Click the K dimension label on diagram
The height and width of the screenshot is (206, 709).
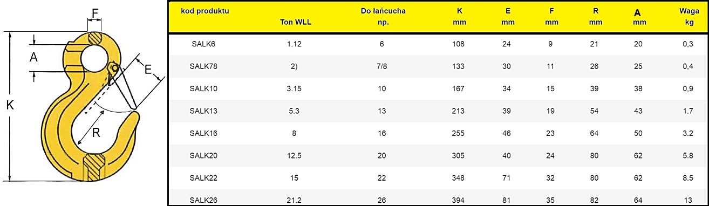point(10,106)
